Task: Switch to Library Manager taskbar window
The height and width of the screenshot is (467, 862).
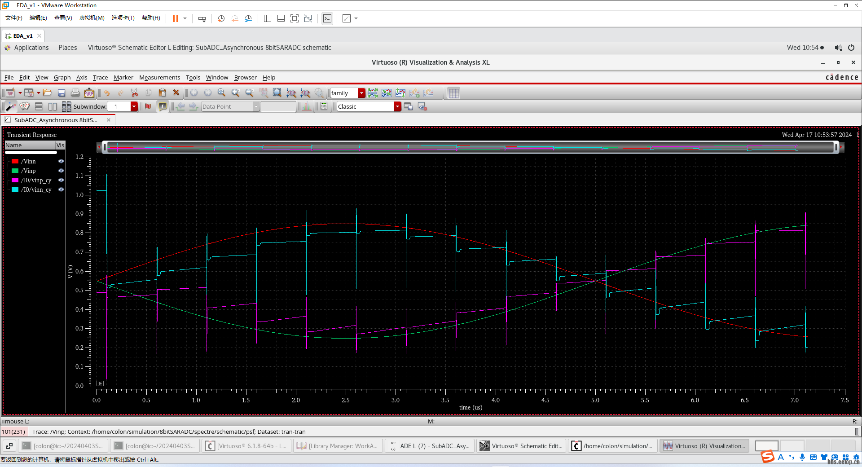Action: point(338,446)
